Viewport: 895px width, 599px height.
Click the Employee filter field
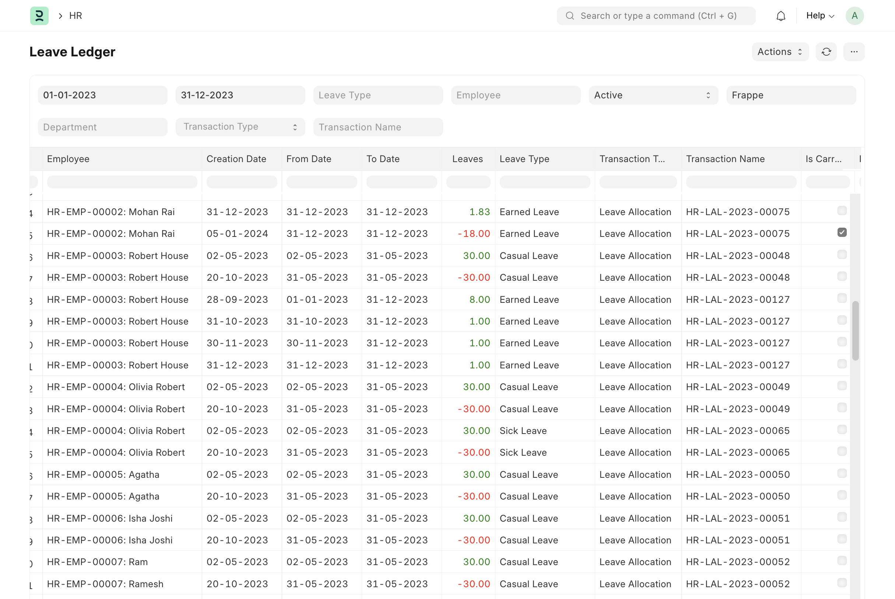tap(516, 95)
